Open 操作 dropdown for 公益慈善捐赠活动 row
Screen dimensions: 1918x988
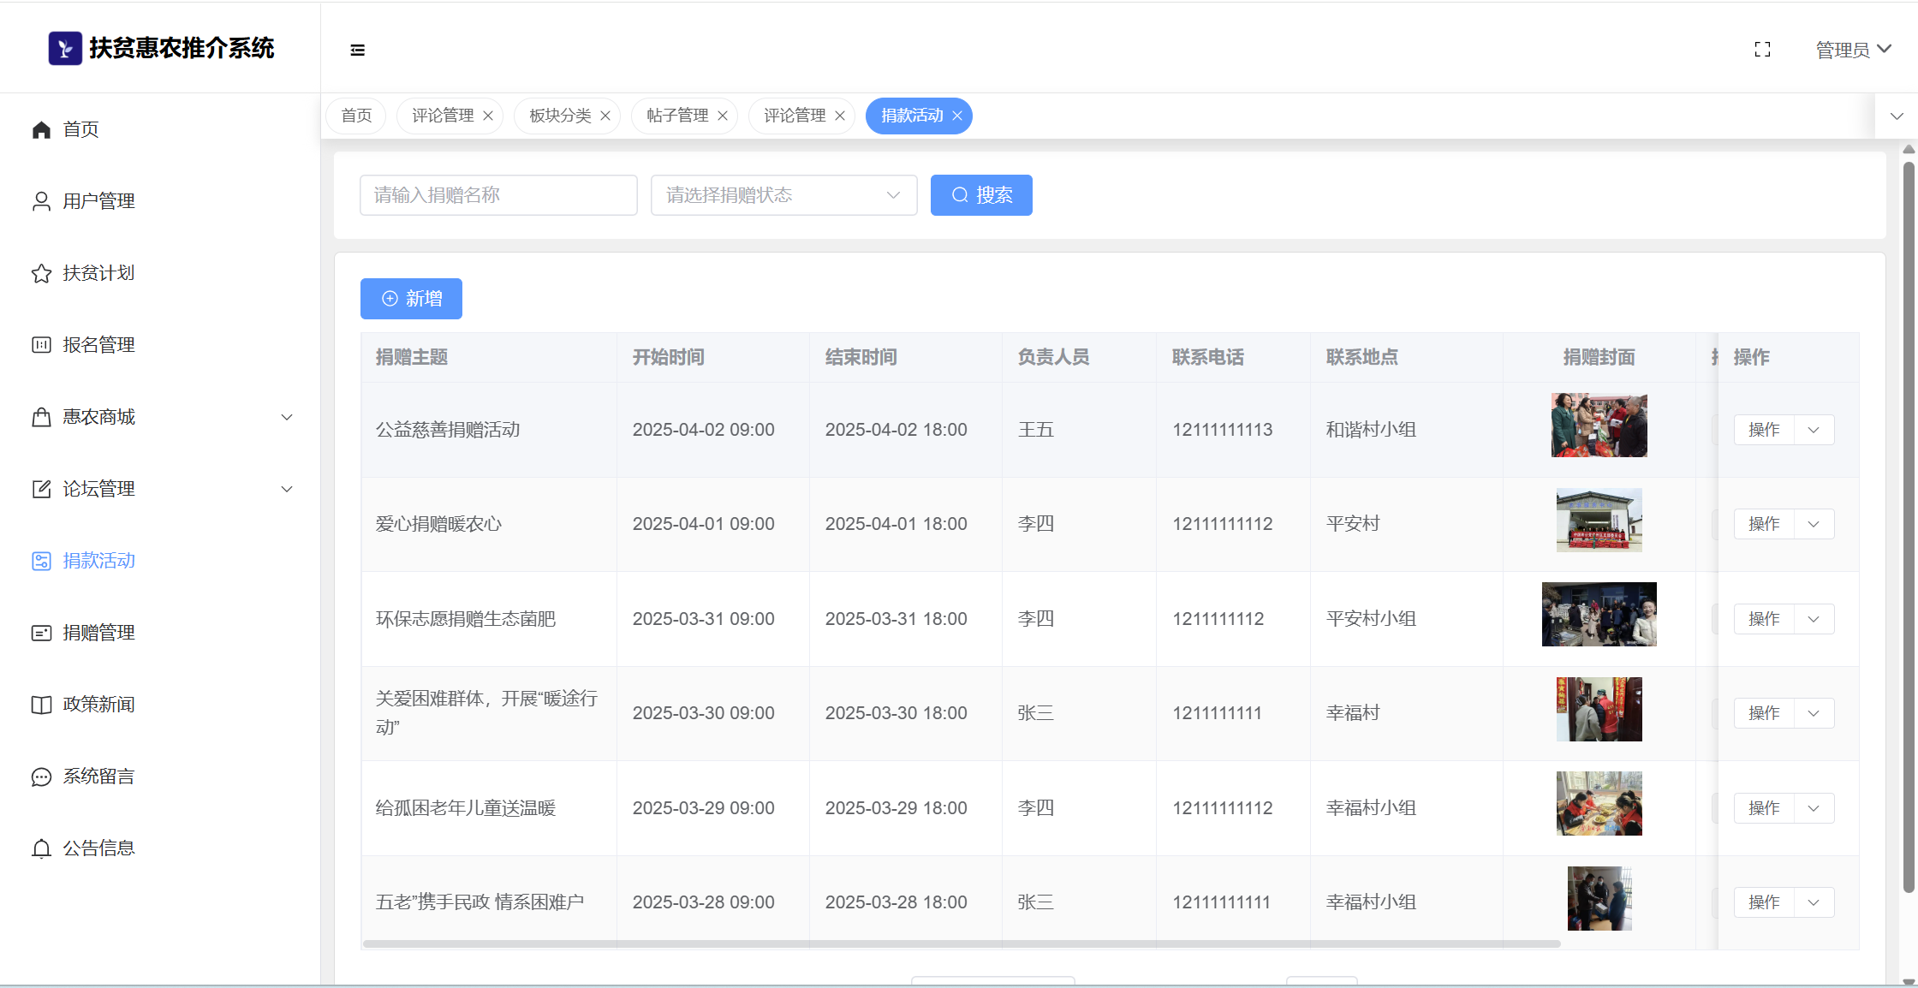(1813, 430)
